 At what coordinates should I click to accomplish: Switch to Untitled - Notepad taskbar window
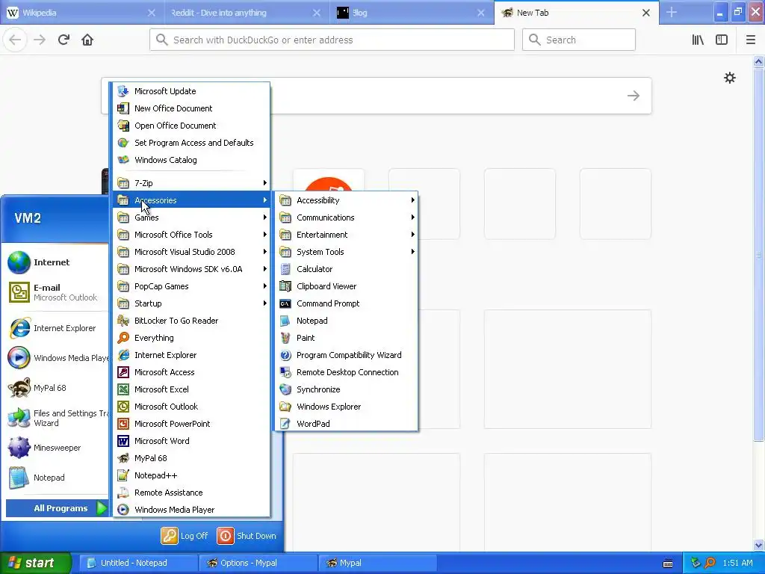pyautogui.click(x=138, y=563)
